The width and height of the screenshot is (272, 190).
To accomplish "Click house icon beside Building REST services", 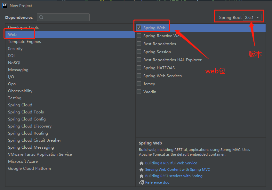I will point(141,176).
